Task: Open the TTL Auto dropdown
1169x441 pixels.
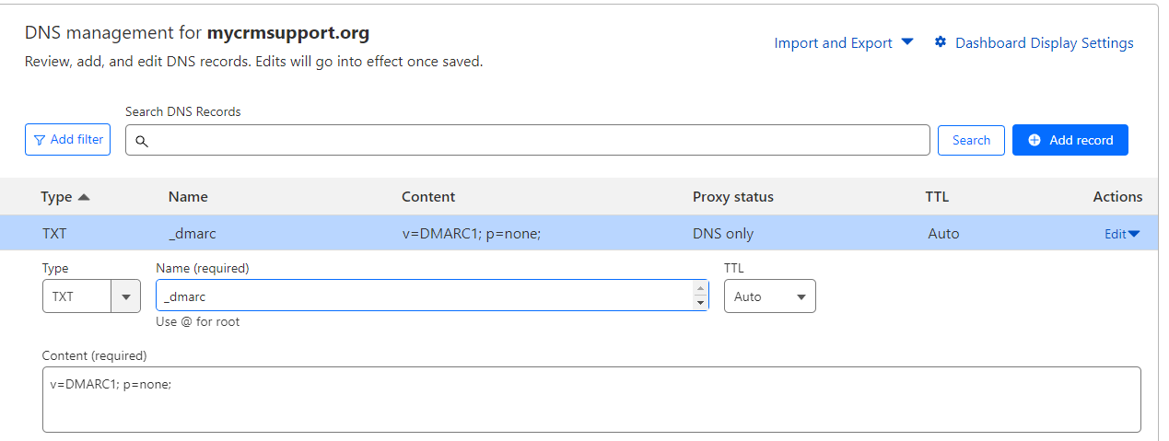Action: (x=769, y=296)
